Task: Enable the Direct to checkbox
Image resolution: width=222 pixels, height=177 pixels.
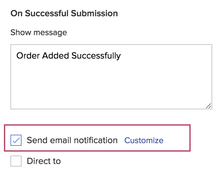Action: (x=16, y=161)
